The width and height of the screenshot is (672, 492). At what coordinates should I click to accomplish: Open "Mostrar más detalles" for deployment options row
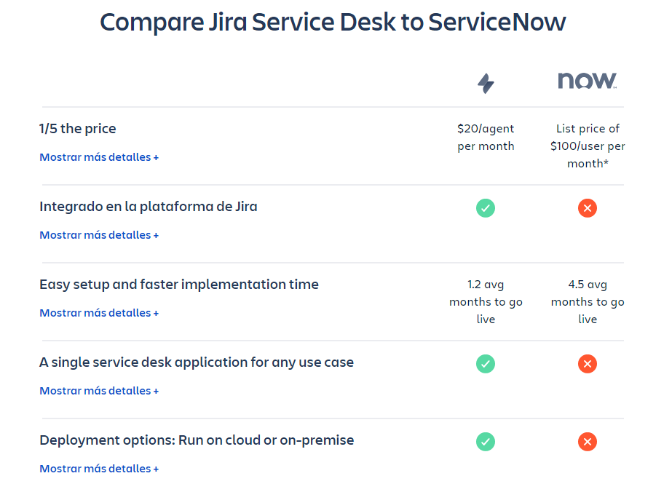99,469
